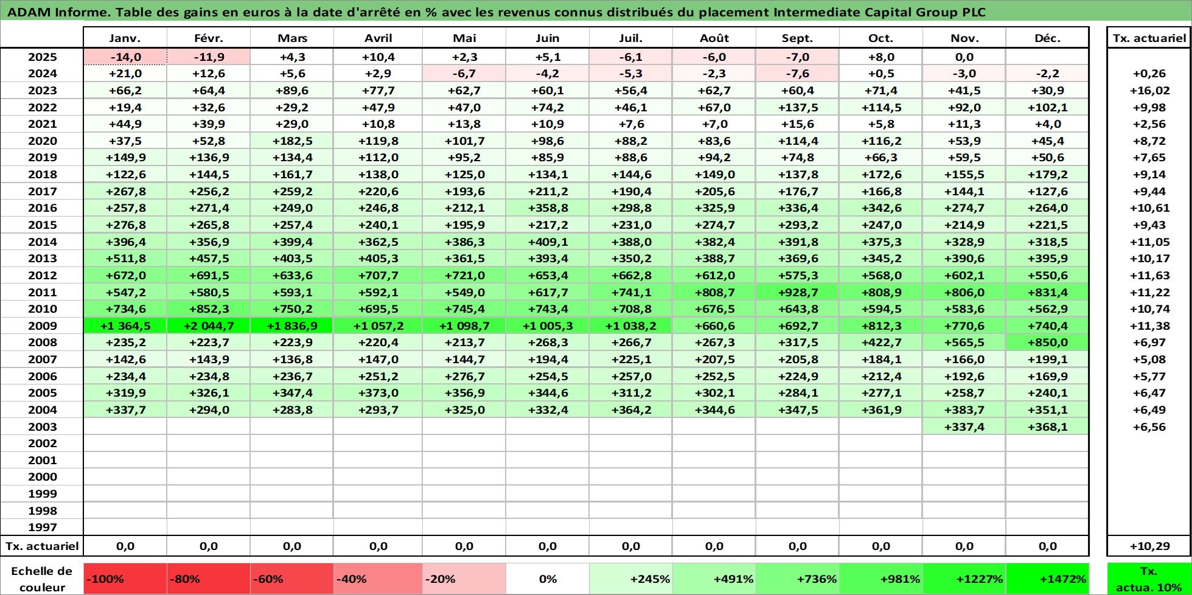Image resolution: width=1192 pixels, height=595 pixels.
Task: Click the -60% color scale swatch
Action: [292, 579]
